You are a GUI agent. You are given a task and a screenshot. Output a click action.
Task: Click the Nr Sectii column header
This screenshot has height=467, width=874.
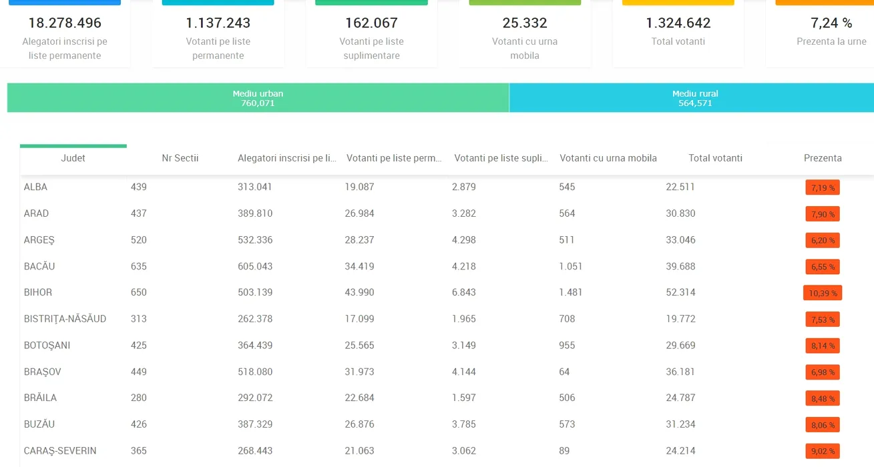pos(180,158)
